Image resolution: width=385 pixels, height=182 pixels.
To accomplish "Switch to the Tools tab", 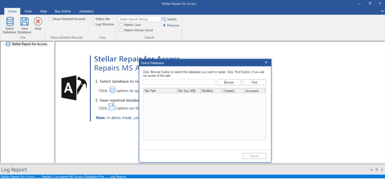I will pyautogui.click(x=28, y=11).
